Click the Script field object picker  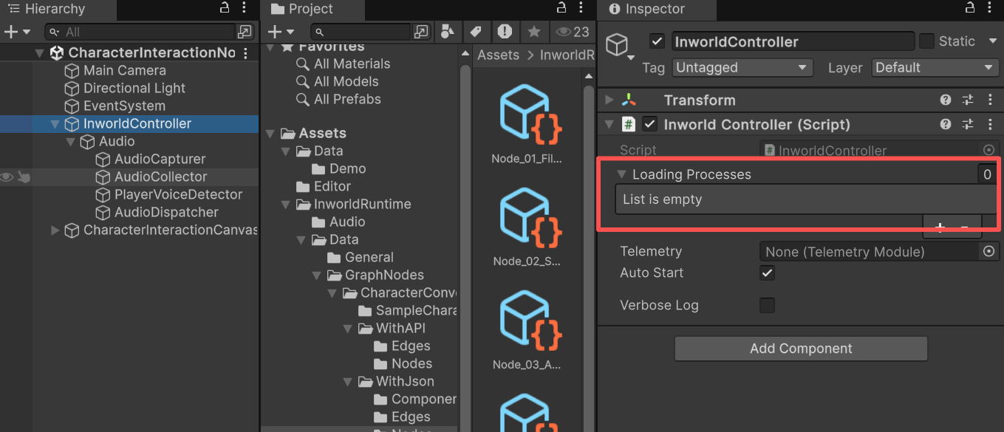point(989,150)
